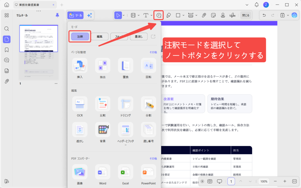The height and width of the screenshot is (188, 301).
Task: Expand the shape tool dropdown arrow
Action: (183, 15)
